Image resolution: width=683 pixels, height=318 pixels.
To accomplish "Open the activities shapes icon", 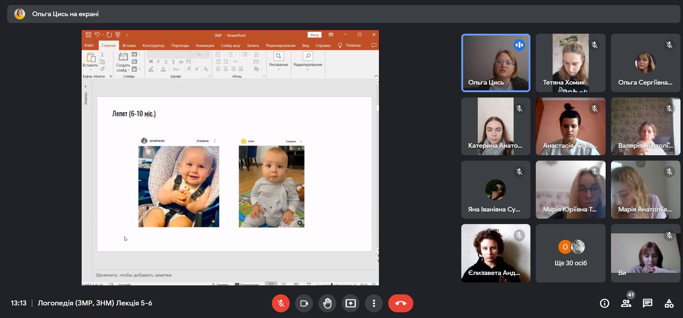I will pos(669,303).
